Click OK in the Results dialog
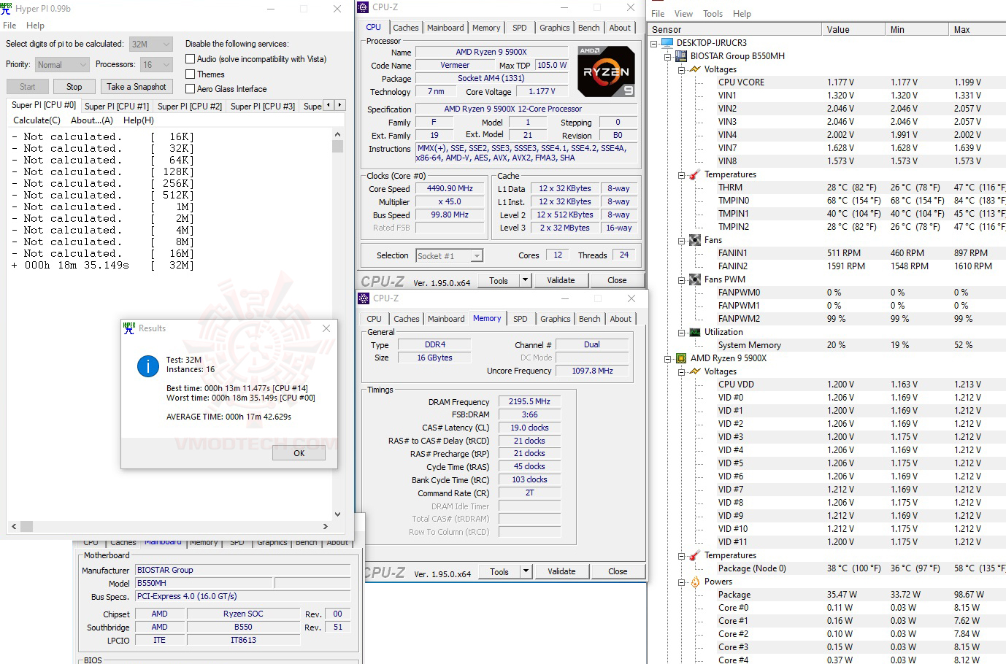Viewport: 1006px width, 664px height. pos(299,453)
